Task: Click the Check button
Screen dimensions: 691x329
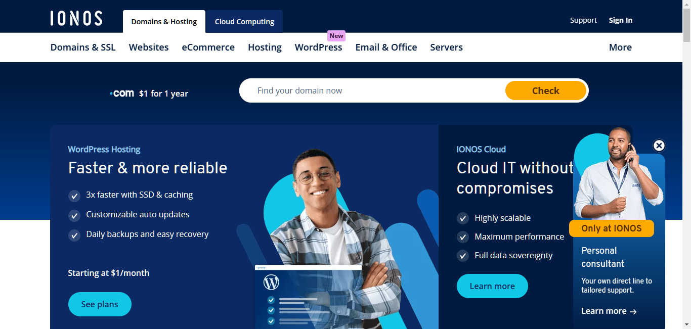Action: click(x=546, y=90)
